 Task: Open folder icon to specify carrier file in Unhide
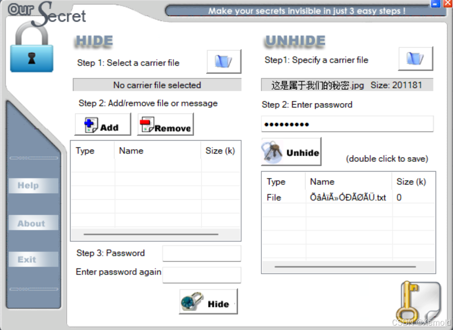tap(416, 59)
